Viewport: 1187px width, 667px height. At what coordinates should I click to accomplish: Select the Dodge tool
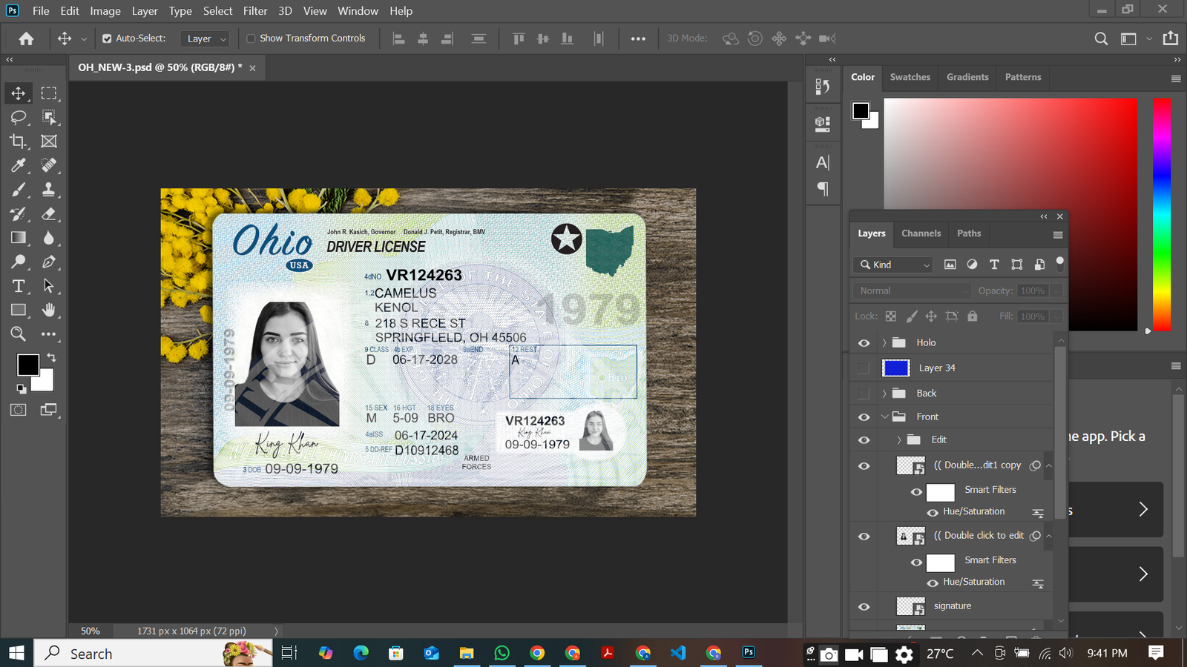pos(19,262)
